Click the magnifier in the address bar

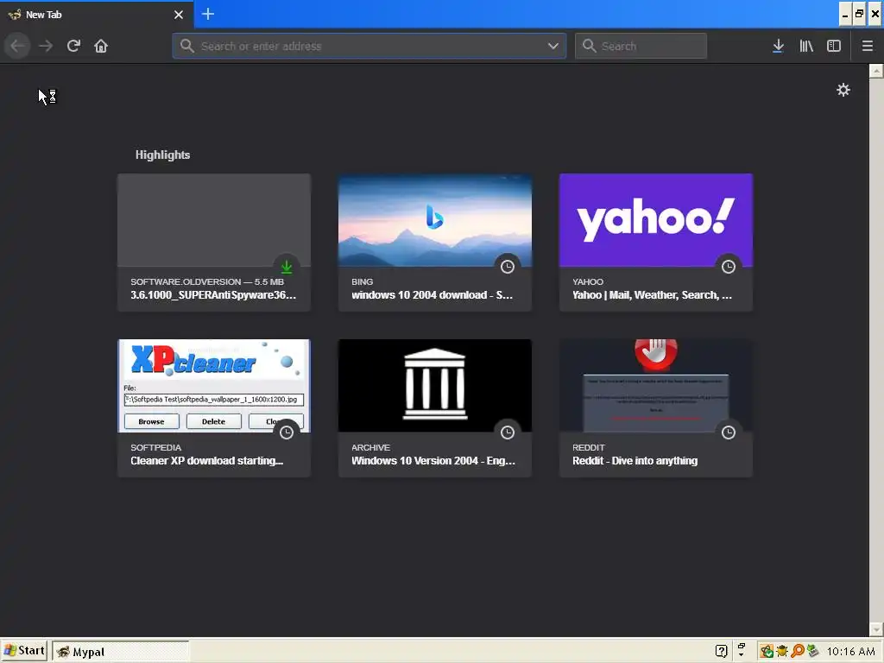(x=187, y=46)
